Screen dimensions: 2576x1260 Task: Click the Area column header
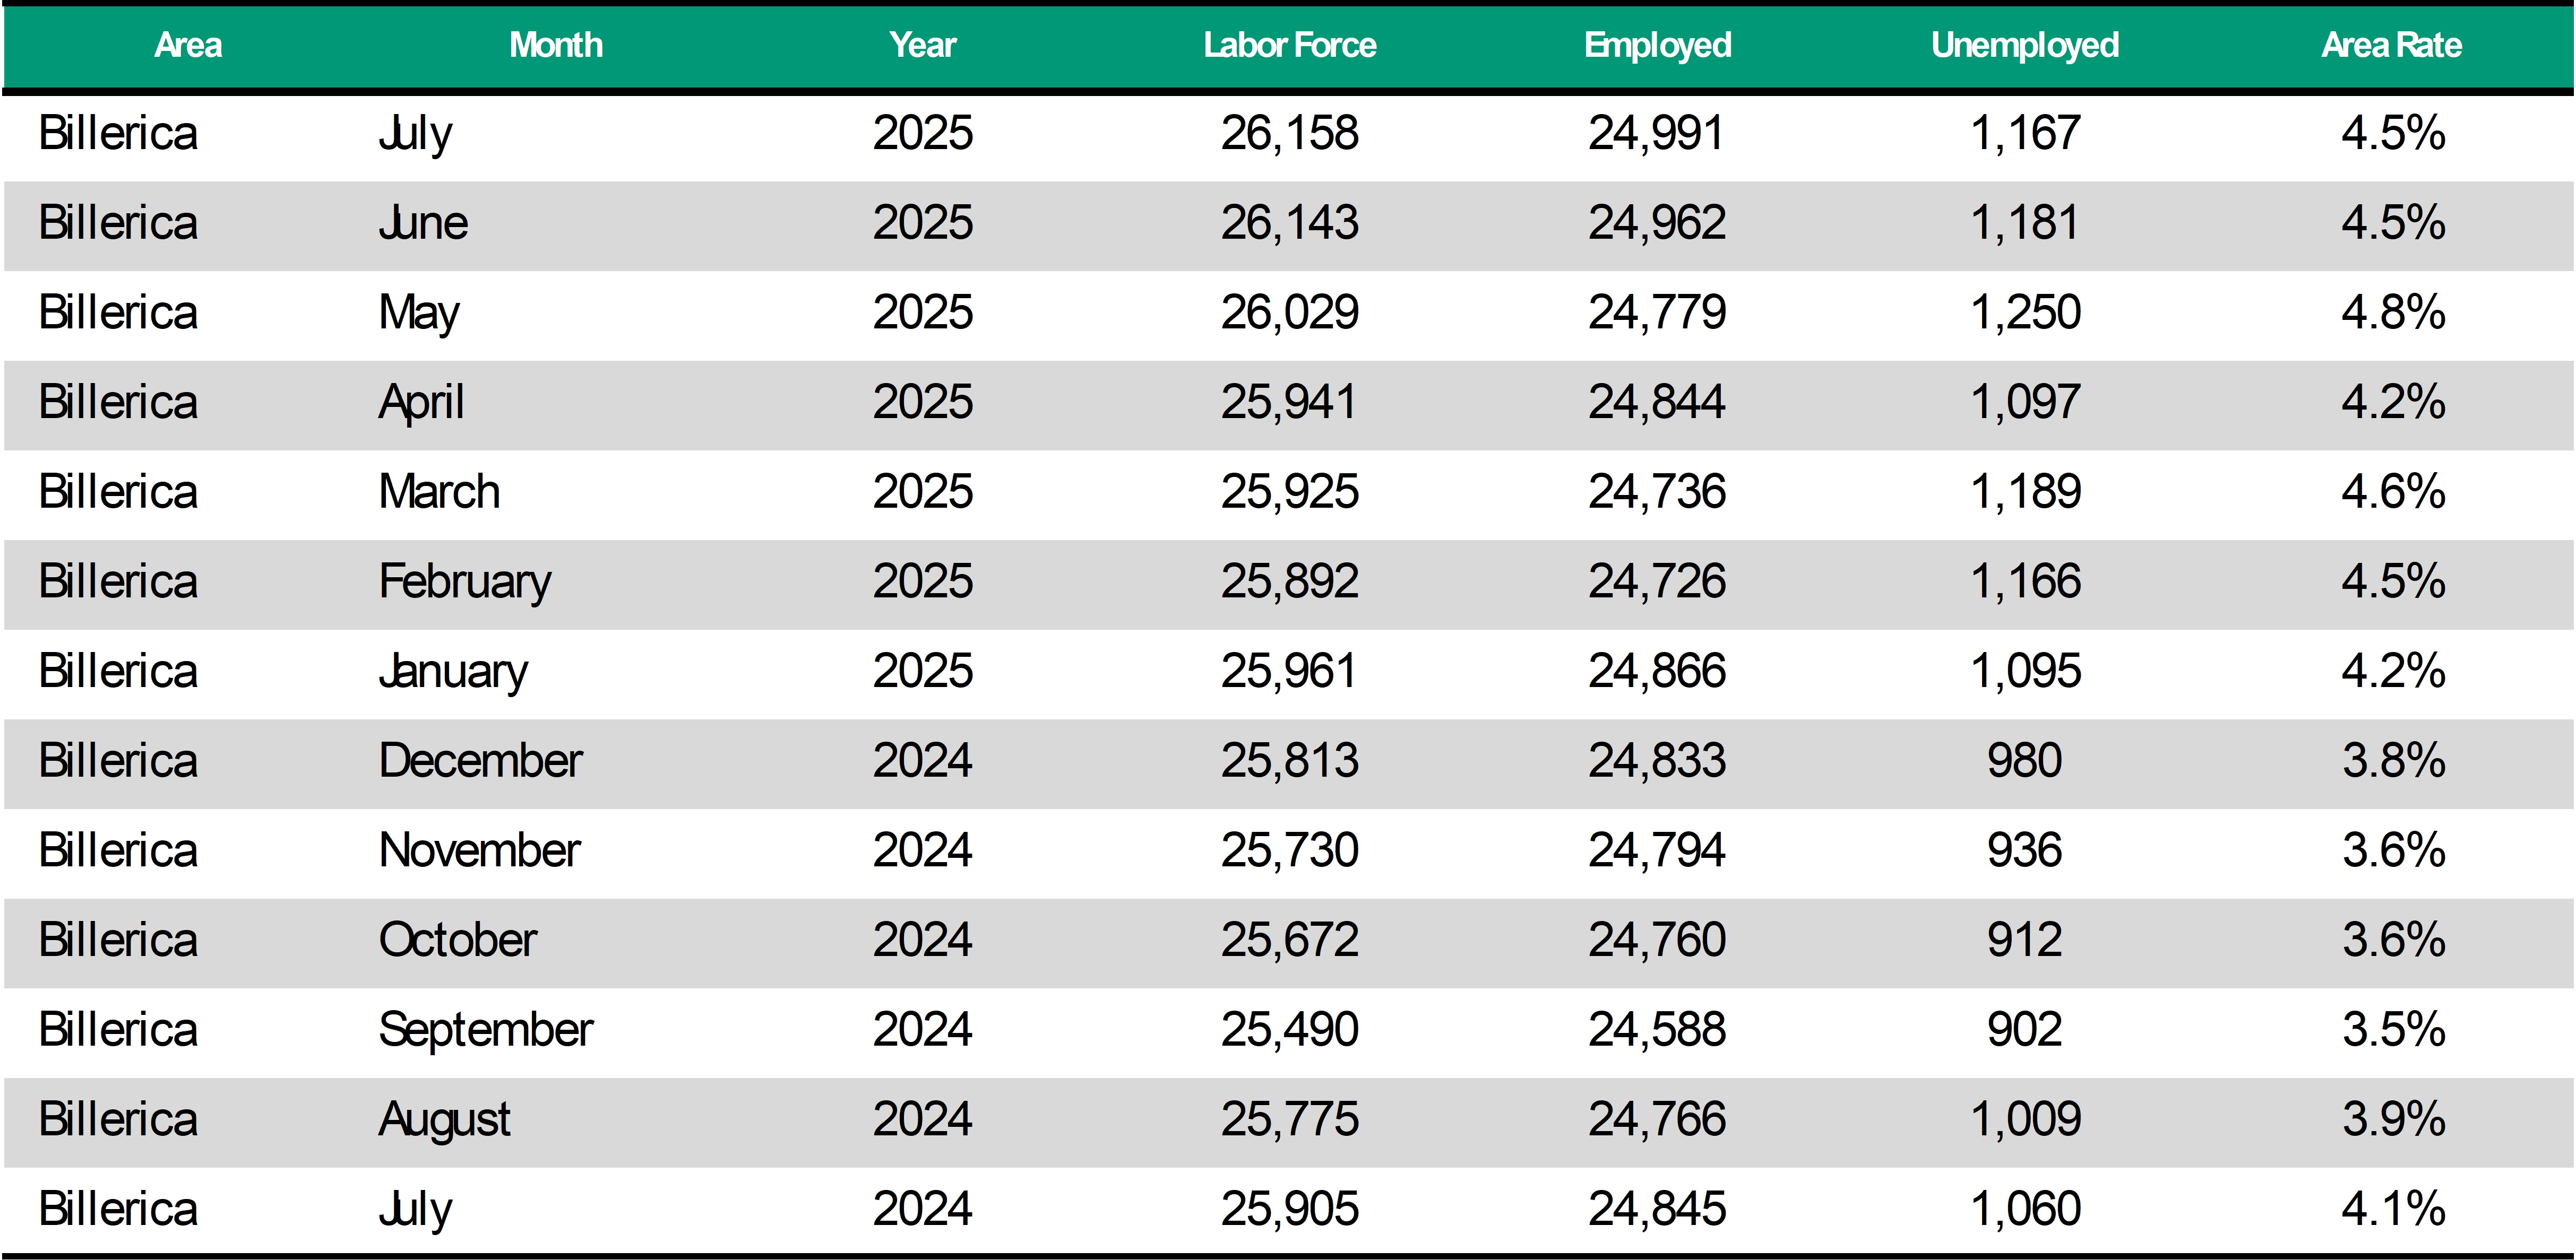[x=188, y=45]
